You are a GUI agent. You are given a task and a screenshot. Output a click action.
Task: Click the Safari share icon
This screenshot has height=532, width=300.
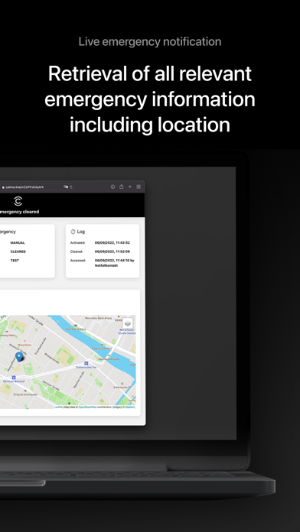coord(121,187)
